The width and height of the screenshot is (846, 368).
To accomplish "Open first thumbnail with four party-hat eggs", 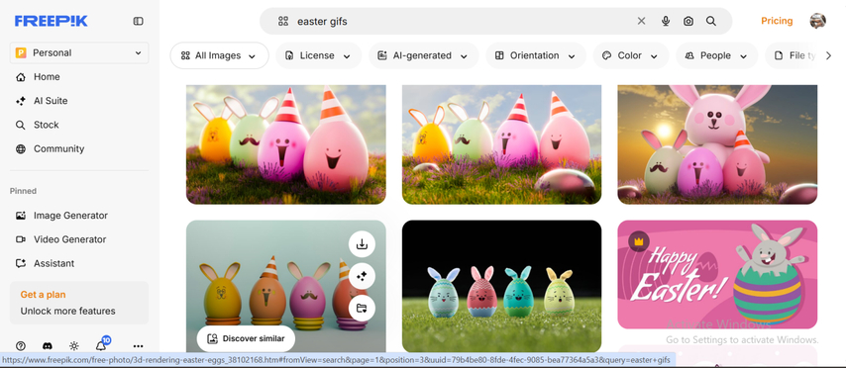I will (x=286, y=144).
